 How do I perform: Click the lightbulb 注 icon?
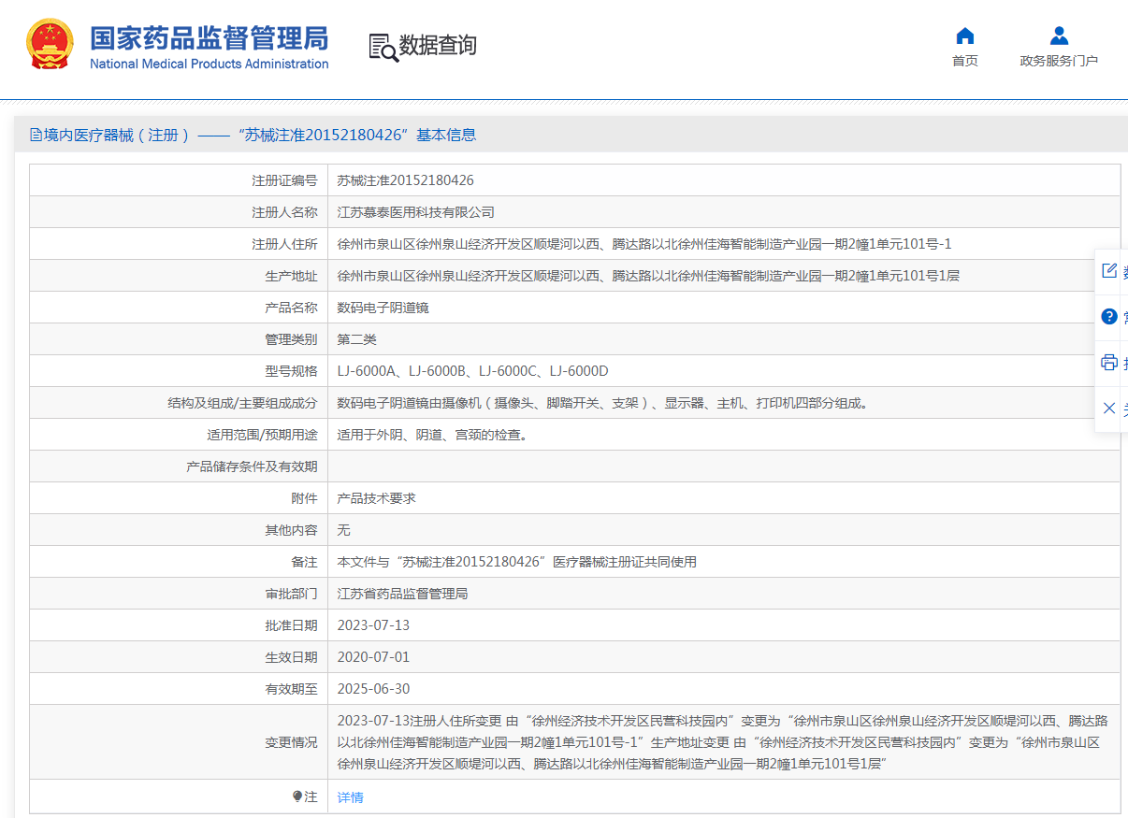coord(297,796)
